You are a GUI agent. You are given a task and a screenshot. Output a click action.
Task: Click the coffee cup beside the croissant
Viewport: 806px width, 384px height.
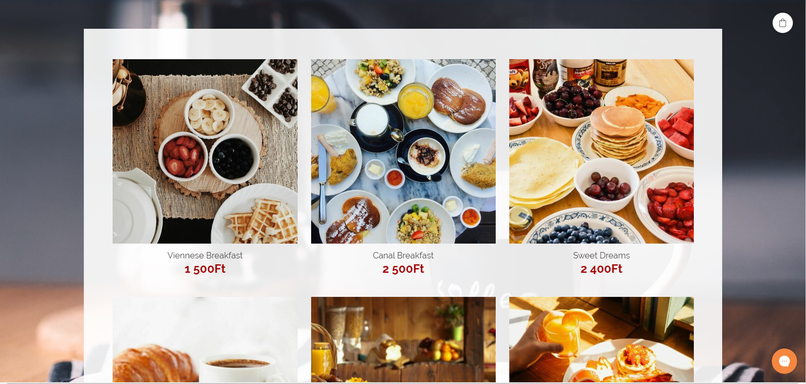pyautogui.click(x=238, y=369)
